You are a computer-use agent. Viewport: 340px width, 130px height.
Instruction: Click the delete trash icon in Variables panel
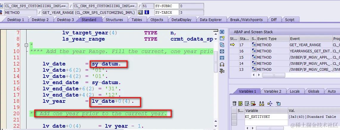(x=235, y=103)
